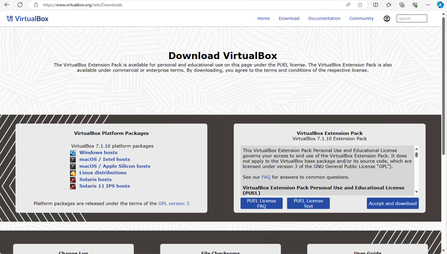Viewport: 447px width, 254px height.
Task: Open macOS / Apple Silicon hosts link
Action: pos(115,166)
